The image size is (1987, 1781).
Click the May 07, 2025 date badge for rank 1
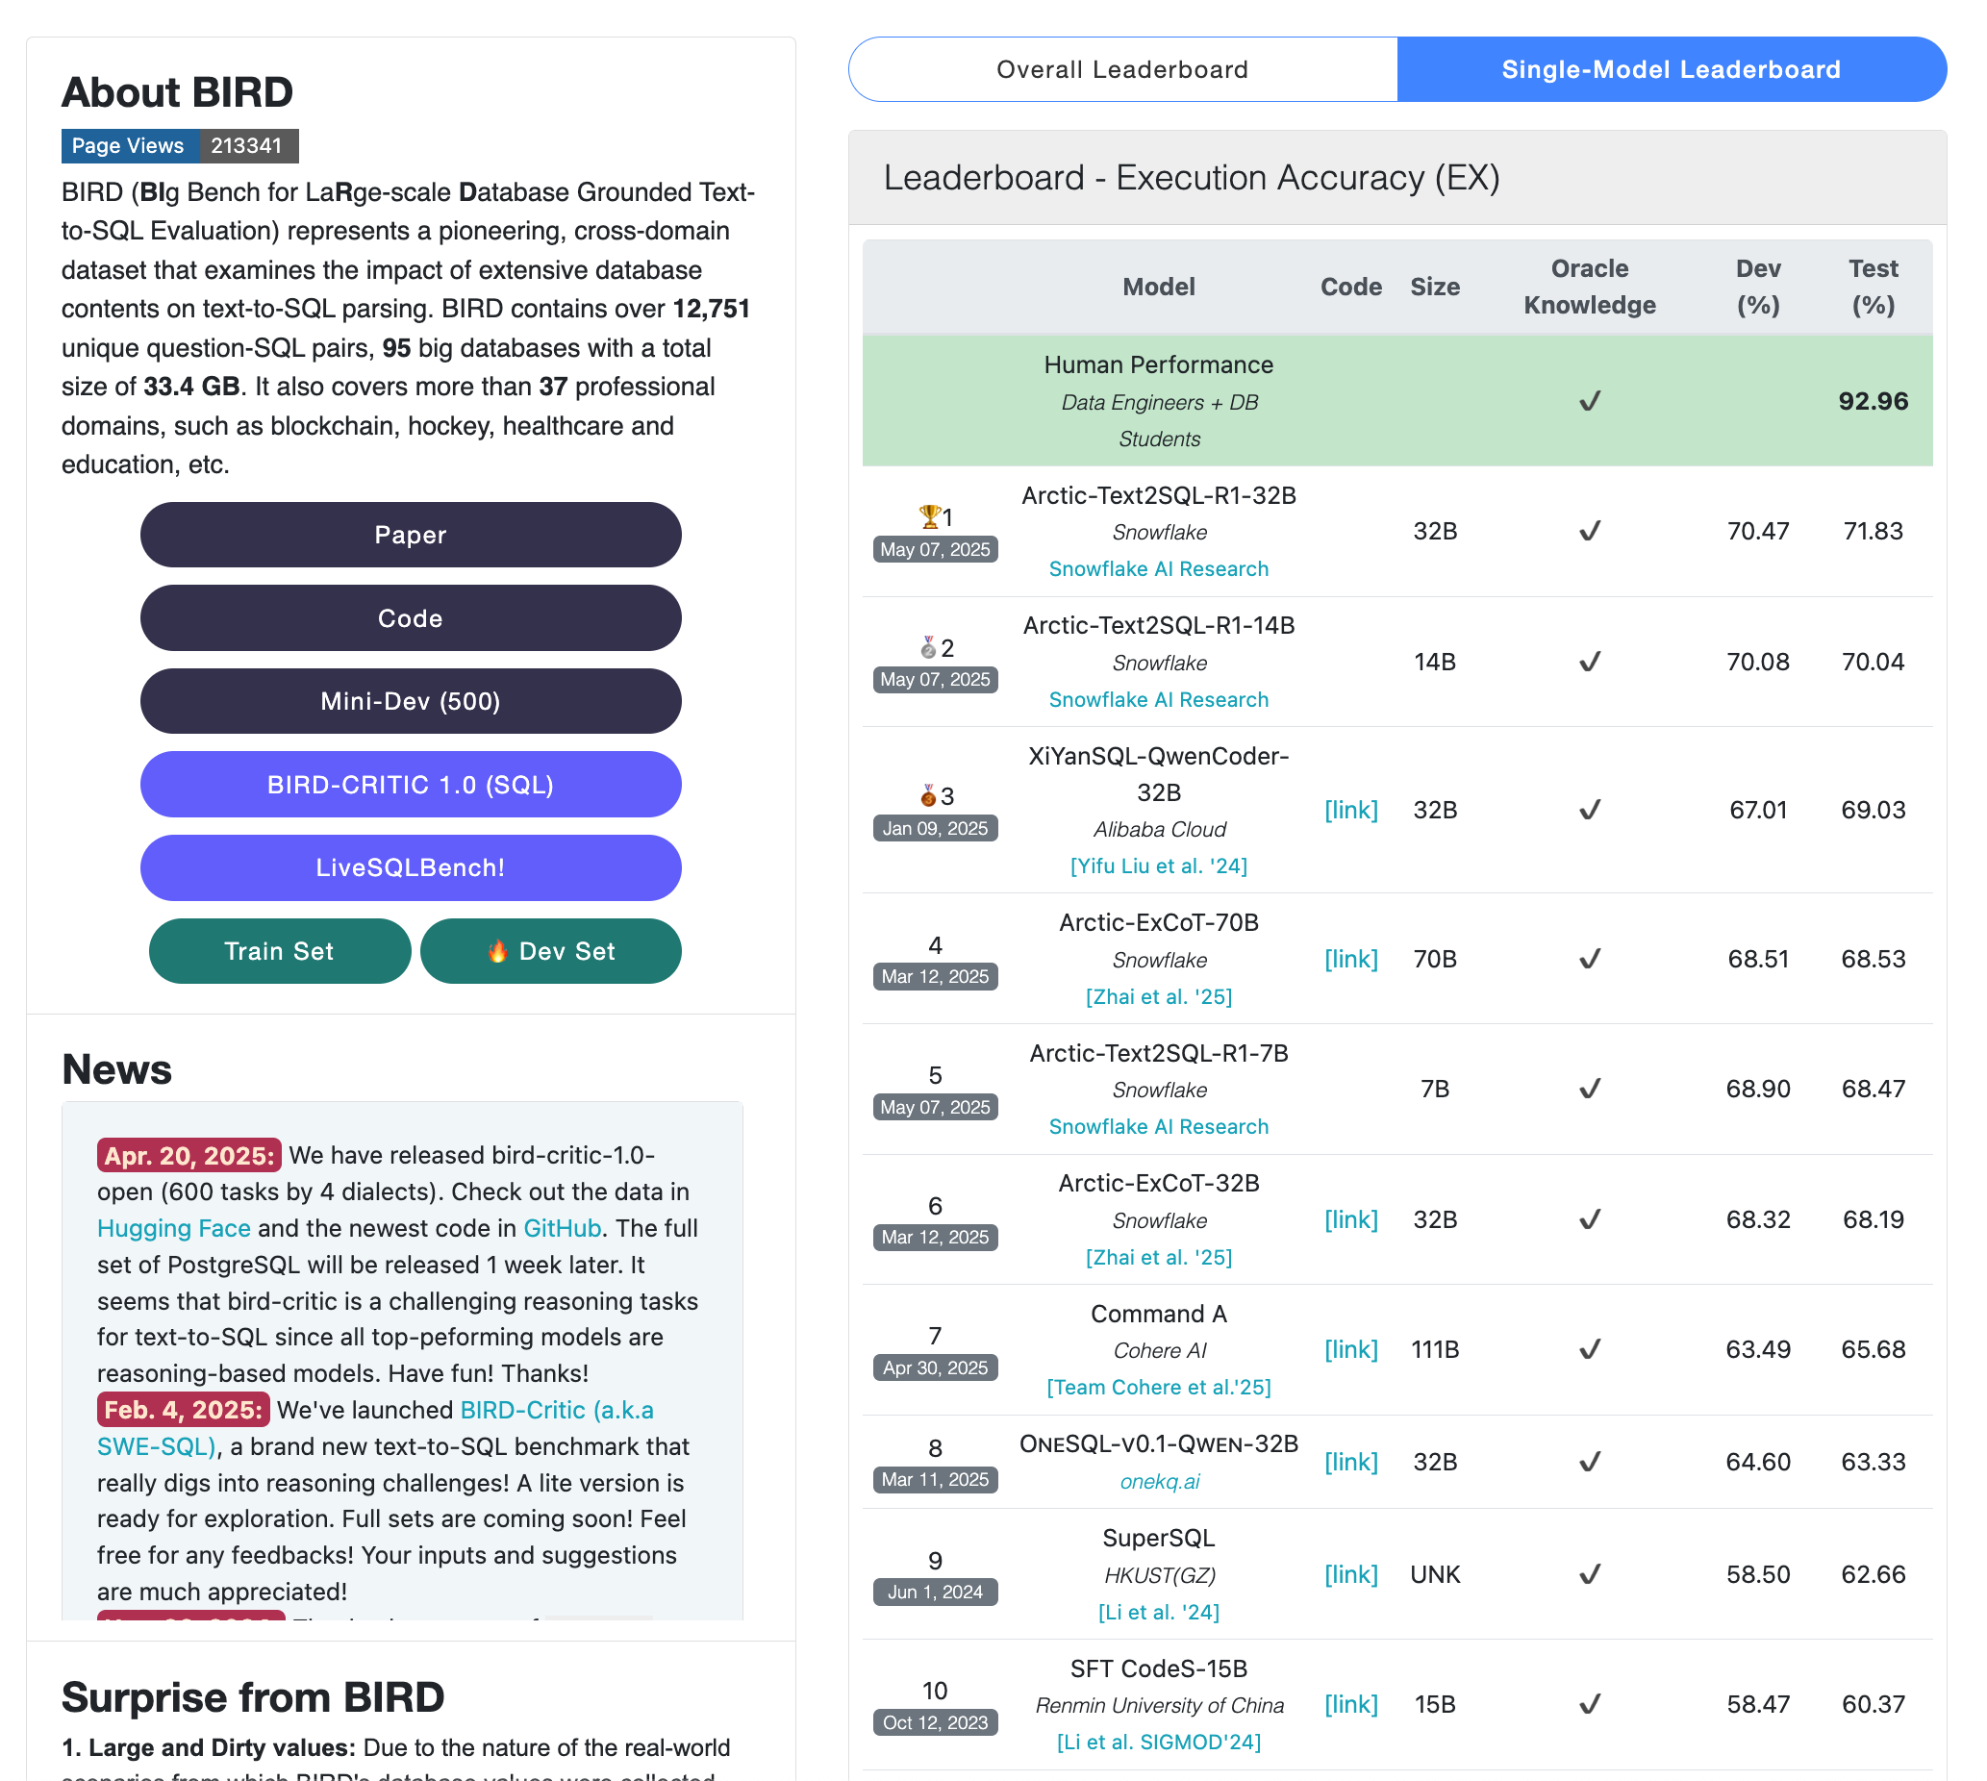pyautogui.click(x=935, y=549)
